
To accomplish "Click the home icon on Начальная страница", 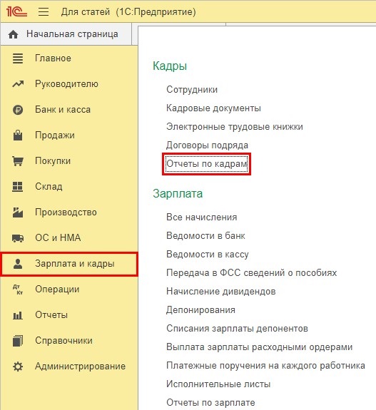I will [13, 34].
